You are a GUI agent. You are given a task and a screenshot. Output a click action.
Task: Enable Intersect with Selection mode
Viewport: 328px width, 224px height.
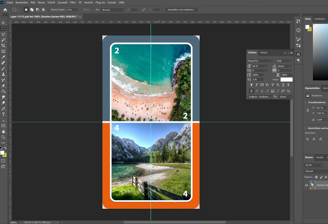[43, 10]
